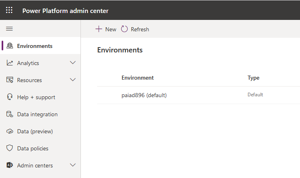Click the Analytics chart icon
Image resolution: width=300 pixels, height=178 pixels.
(x=10, y=63)
